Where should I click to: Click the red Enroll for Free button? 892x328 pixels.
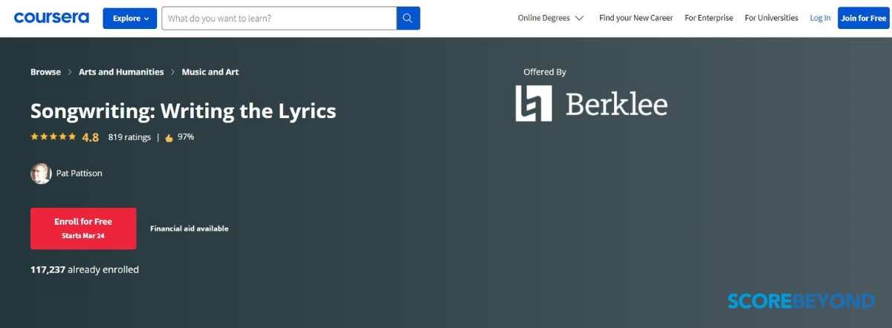(x=83, y=228)
